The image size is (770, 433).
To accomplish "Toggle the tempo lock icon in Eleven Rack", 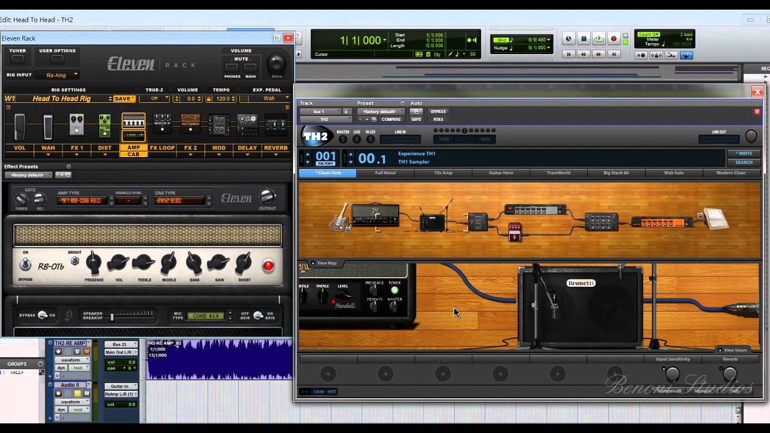I will pos(210,99).
